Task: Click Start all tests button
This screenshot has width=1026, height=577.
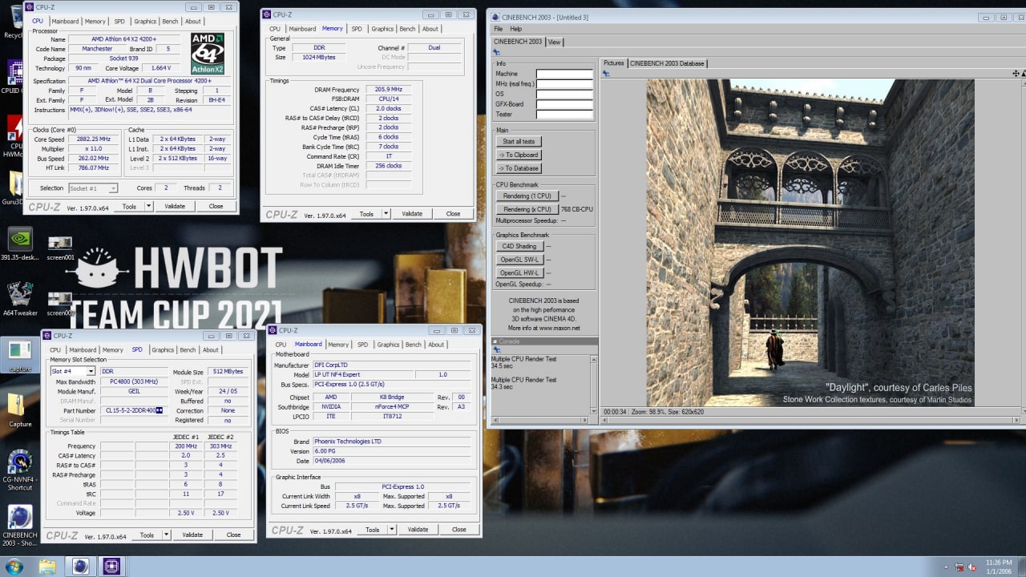Action: tap(519, 142)
